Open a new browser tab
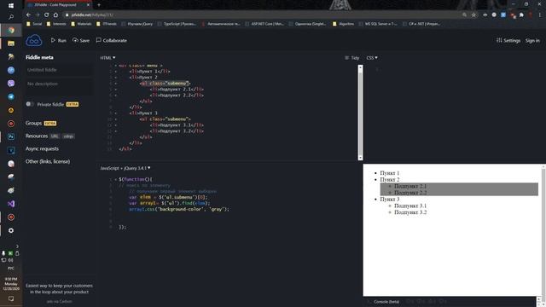Screen dimensions: 546x307 pyautogui.click(x=99, y=5)
